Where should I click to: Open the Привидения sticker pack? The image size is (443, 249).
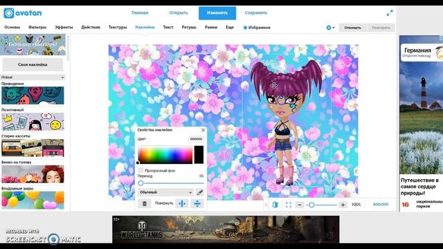tap(33, 95)
